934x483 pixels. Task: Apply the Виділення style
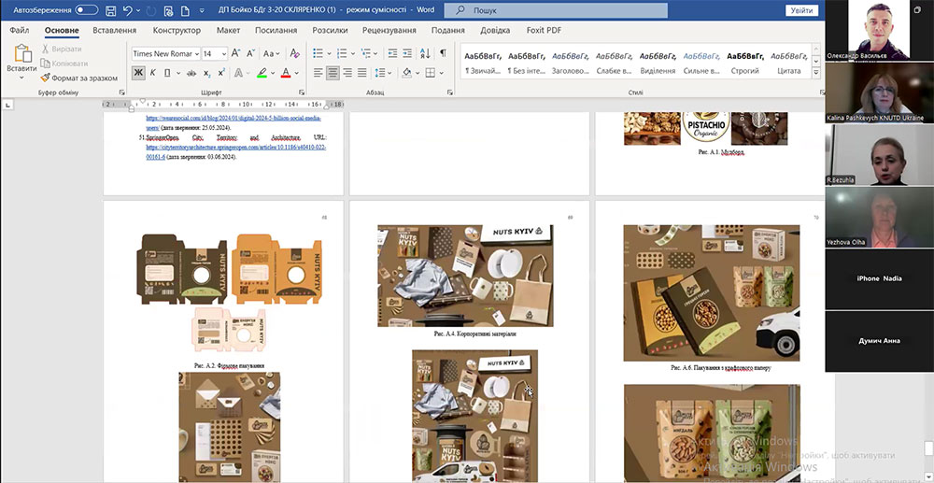[657, 64]
